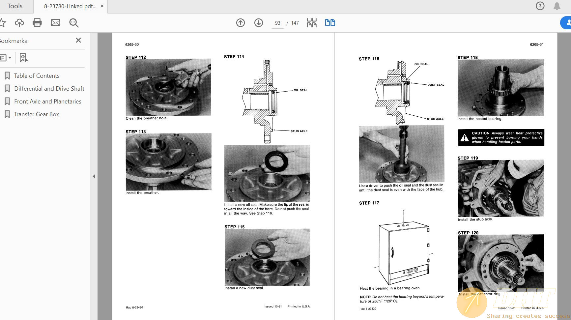Screen dimensions: 571x320
Task: Open the Differential and Drive Shaft bookmark
Action: coord(49,88)
